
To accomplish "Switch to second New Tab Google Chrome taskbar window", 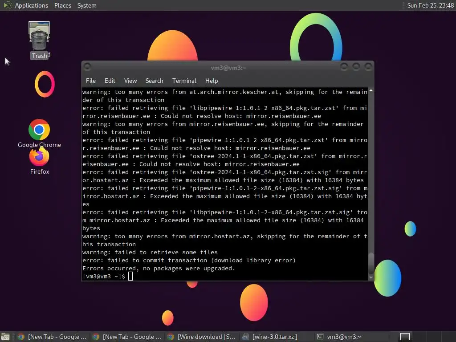I will (127, 337).
